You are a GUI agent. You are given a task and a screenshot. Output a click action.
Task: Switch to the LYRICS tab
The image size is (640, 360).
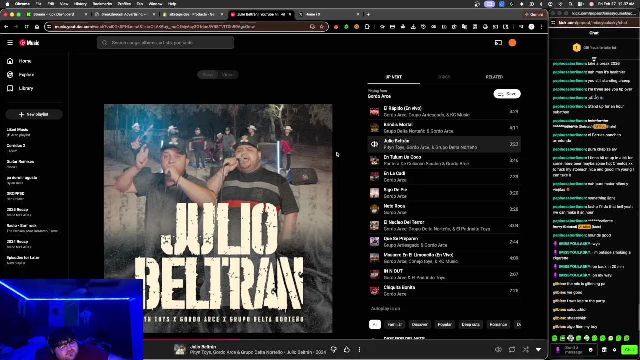click(444, 77)
